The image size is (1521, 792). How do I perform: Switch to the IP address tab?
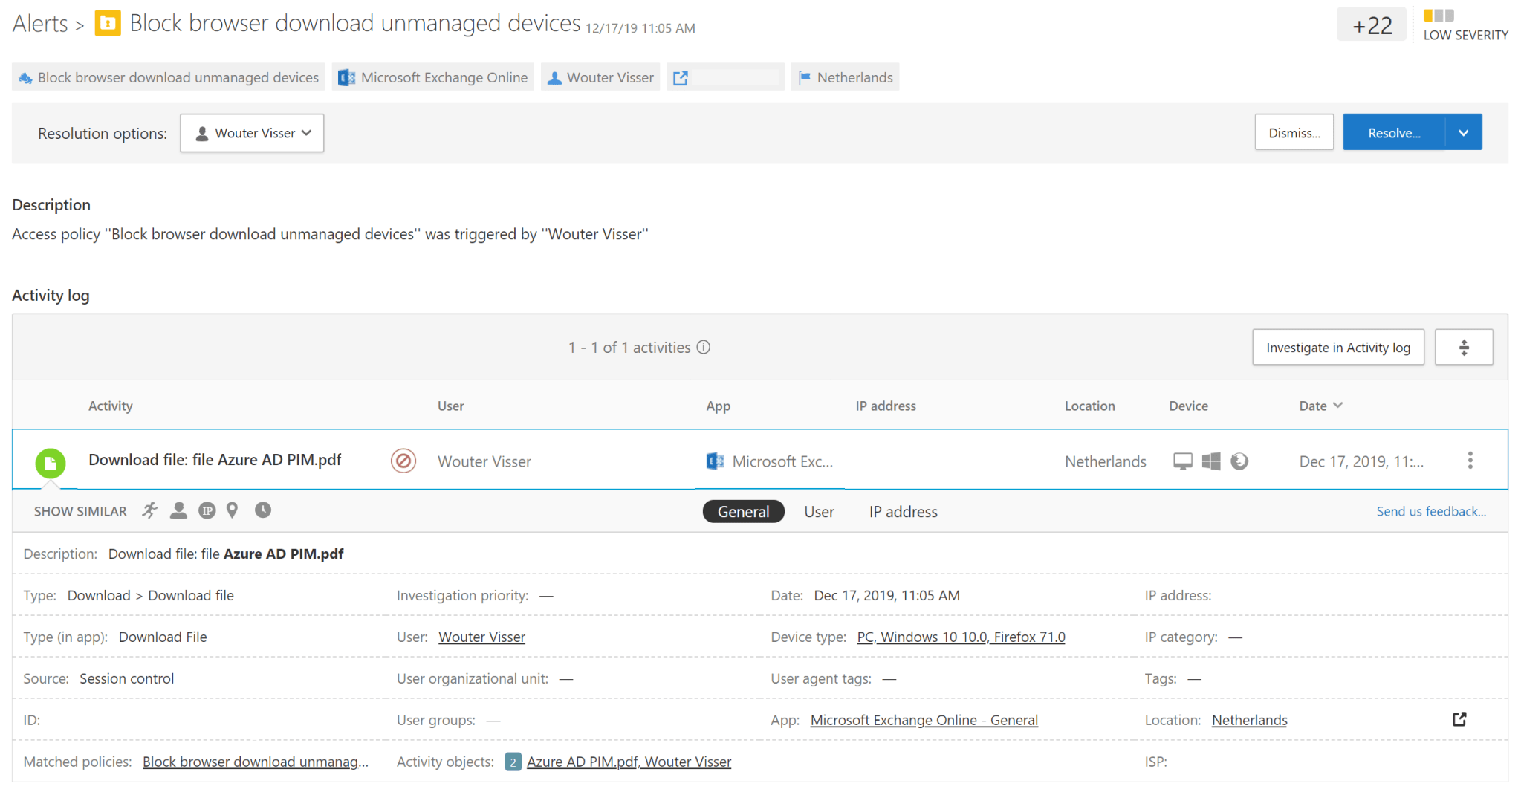point(903,511)
